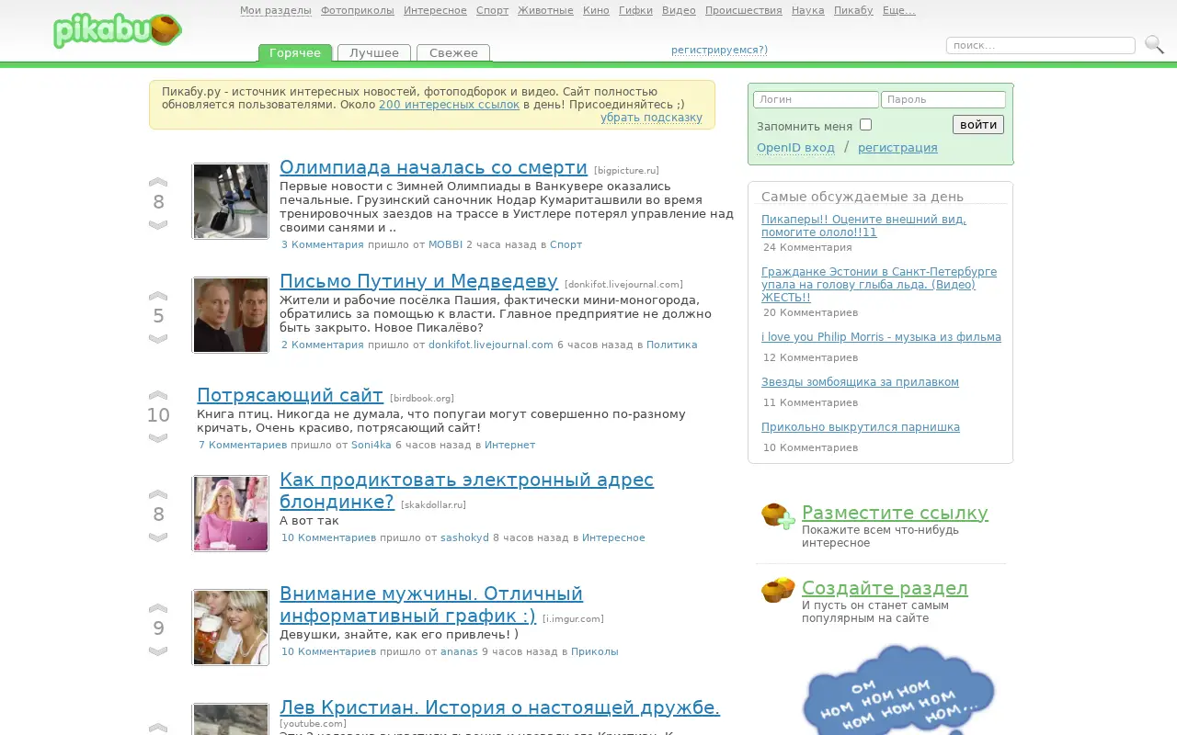The image size is (1177, 735).
Task: Open the 'регистрация' link in login box
Action: pyautogui.click(x=897, y=148)
